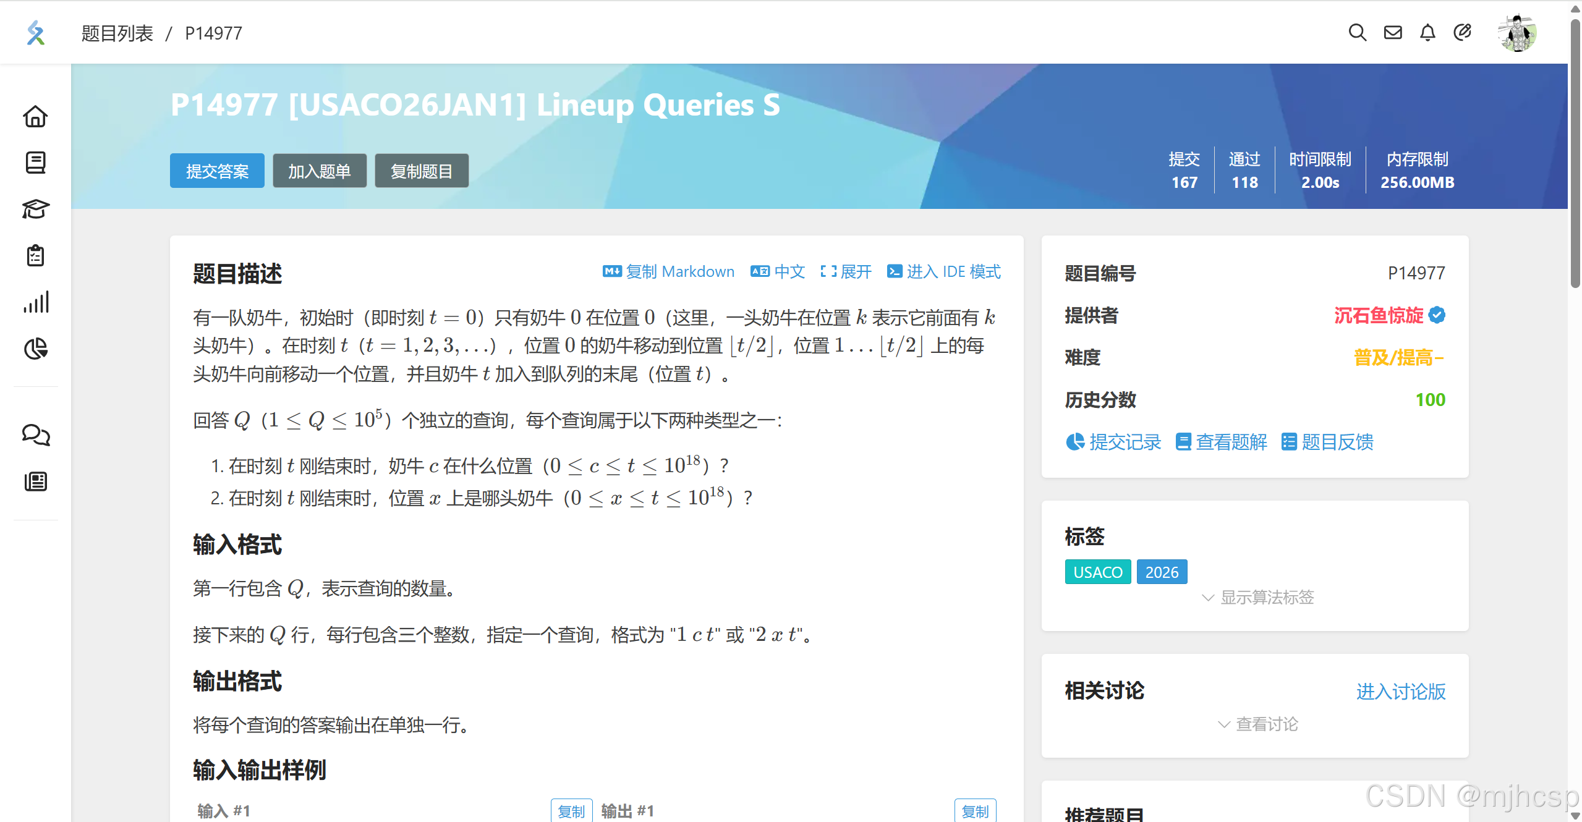The height and width of the screenshot is (822, 1582).
Task: Click the home icon in sidebar
Action: 35,116
